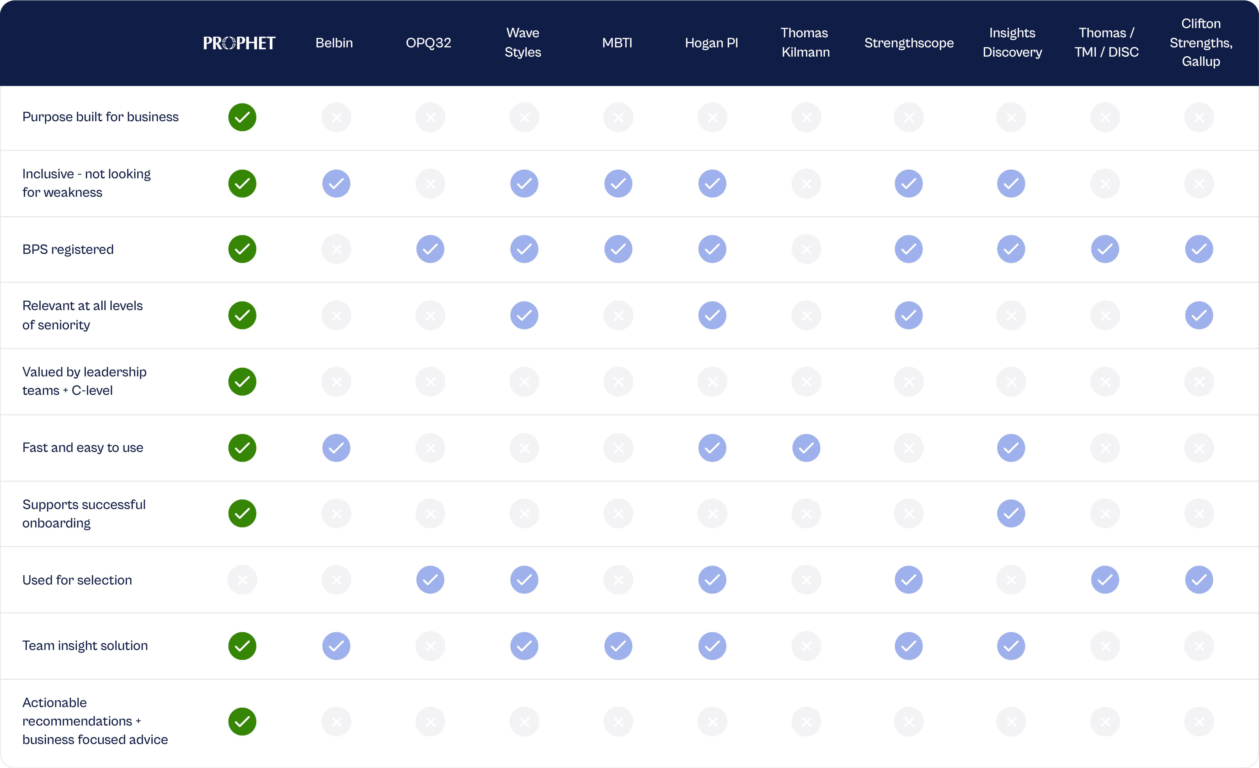This screenshot has height=768, width=1259.
Task: Click Hogan PI check for Fast and easy to use
Action: [712, 448]
